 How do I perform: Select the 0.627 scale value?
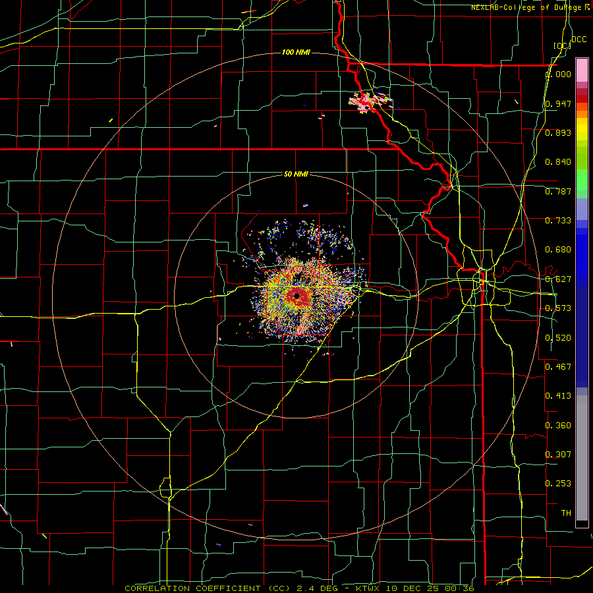[558, 279]
